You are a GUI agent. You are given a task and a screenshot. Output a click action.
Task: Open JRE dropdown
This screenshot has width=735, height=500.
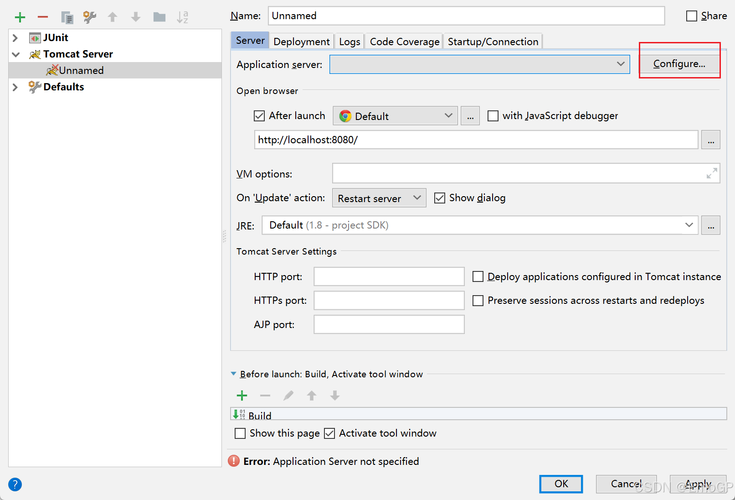click(480, 225)
